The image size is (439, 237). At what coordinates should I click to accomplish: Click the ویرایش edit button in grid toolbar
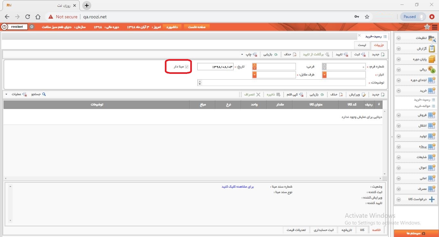[x=357, y=94]
